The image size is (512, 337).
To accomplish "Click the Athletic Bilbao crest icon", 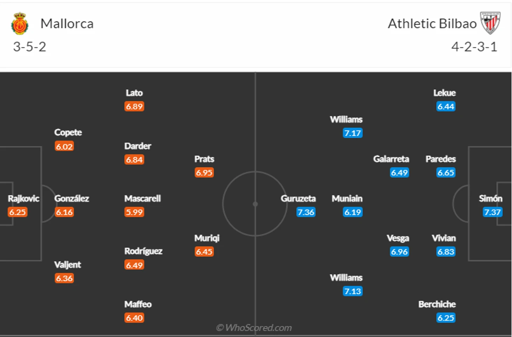I will [x=490, y=23].
